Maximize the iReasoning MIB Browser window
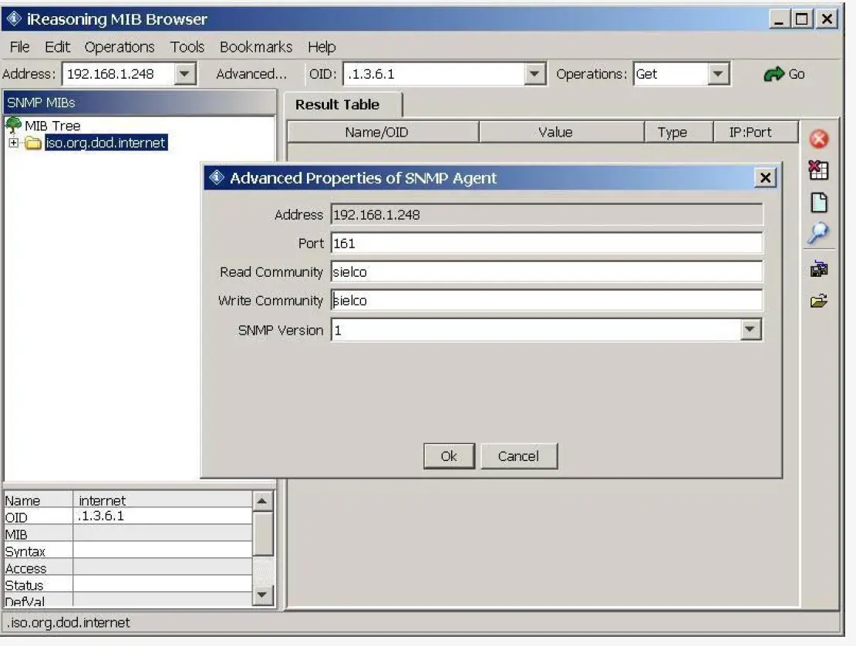 click(801, 19)
